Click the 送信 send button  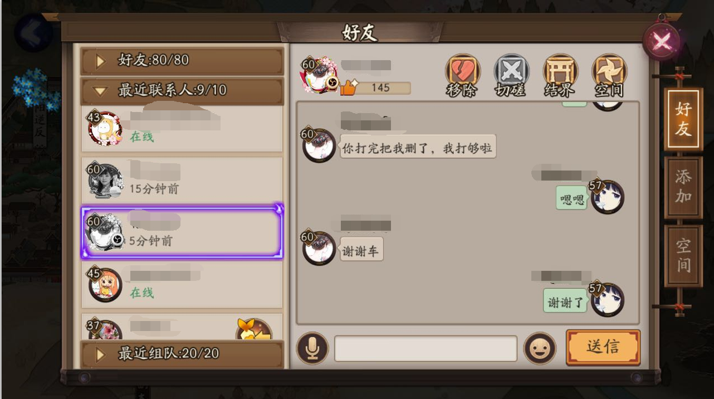coord(603,347)
